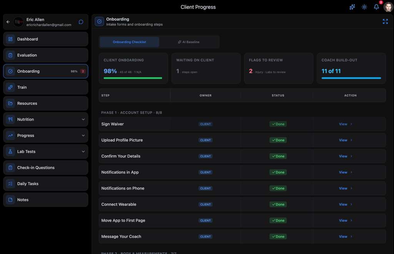Viewport: 394px width, 254px height.
Task: Click the AI sparkle icon in top bar
Action: pos(352,7)
